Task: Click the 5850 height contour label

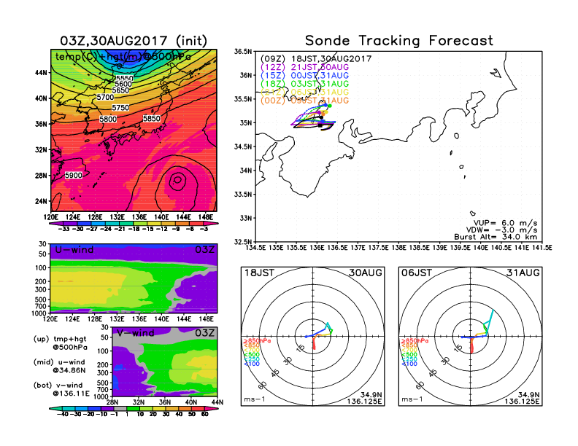Action: (152, 119)
